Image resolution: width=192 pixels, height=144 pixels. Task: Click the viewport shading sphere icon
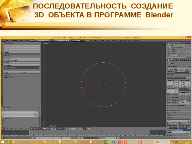tap(45, 129)
